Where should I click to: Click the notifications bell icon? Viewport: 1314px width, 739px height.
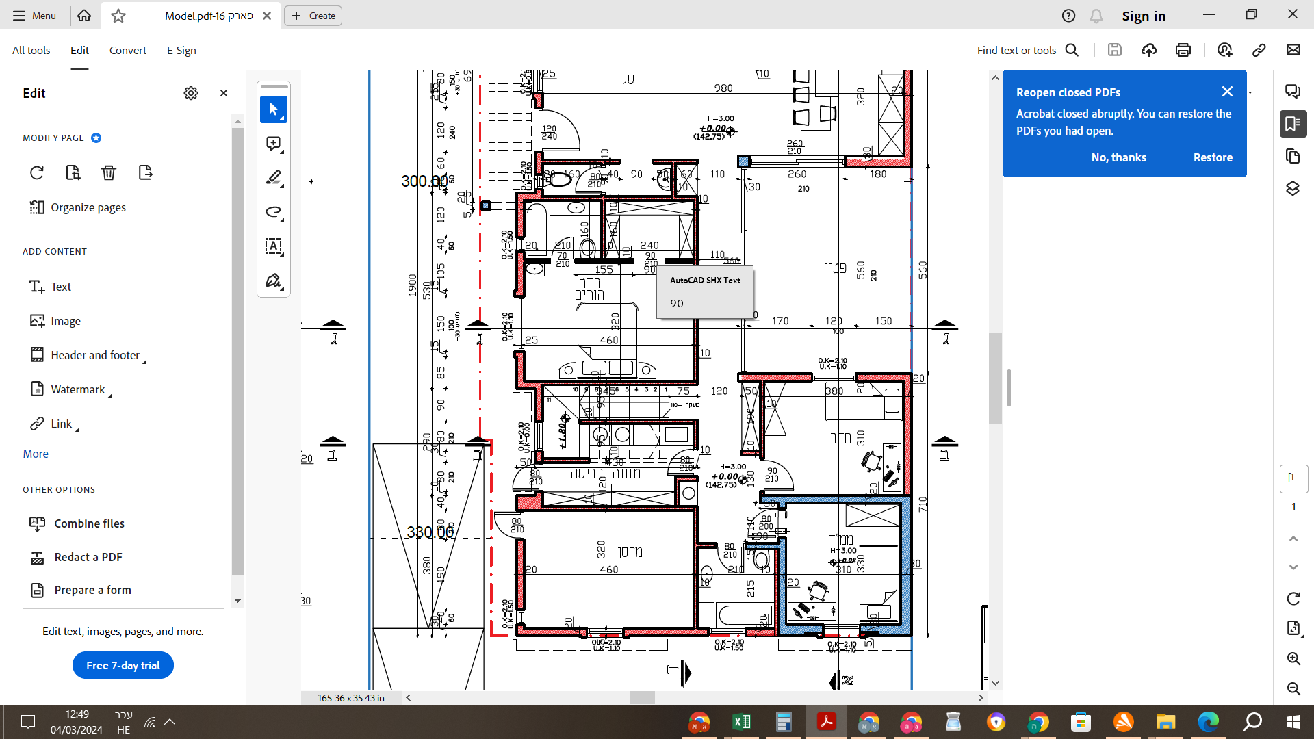(1096, 16)
